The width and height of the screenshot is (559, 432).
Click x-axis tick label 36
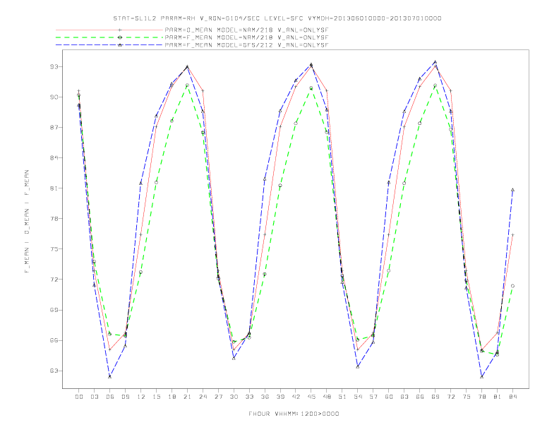265,397
